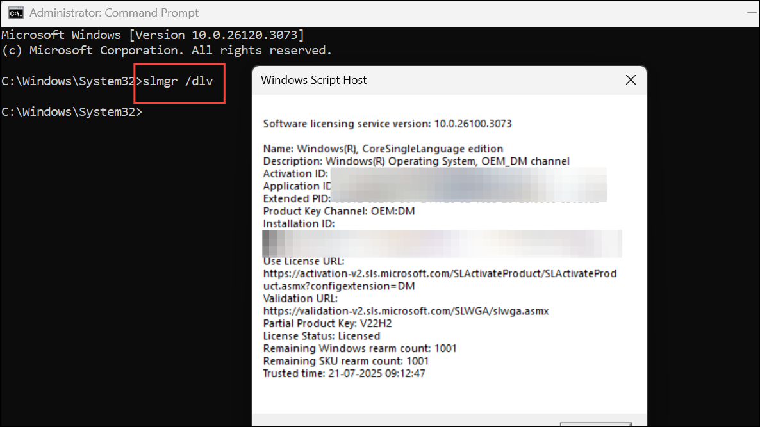Click the uct.asmx?configextension=DM line
The image size is (760, 427).
point(339,286)
